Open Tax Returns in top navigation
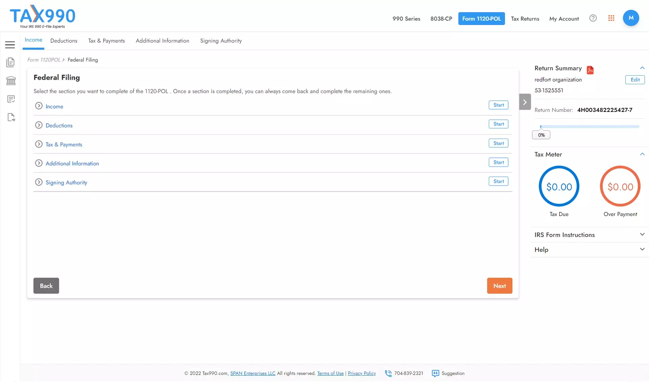 pyautogui.click(x=525, y=19)
